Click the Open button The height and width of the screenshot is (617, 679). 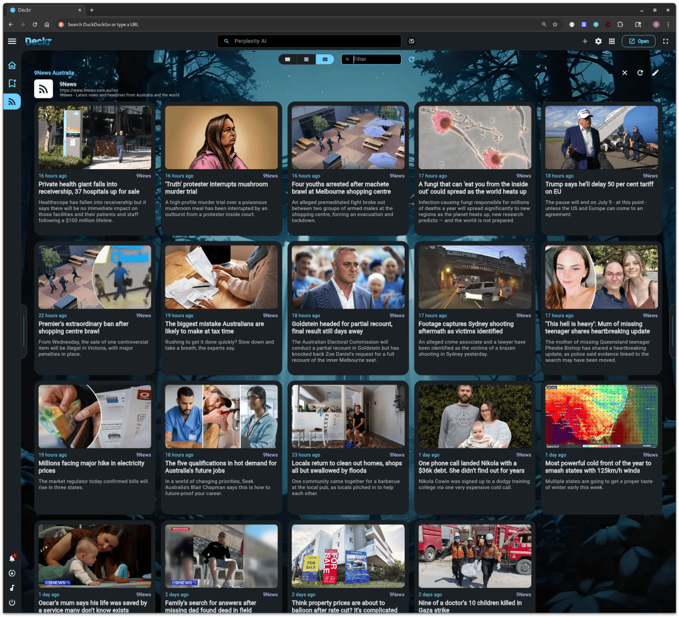click(639, 41)
